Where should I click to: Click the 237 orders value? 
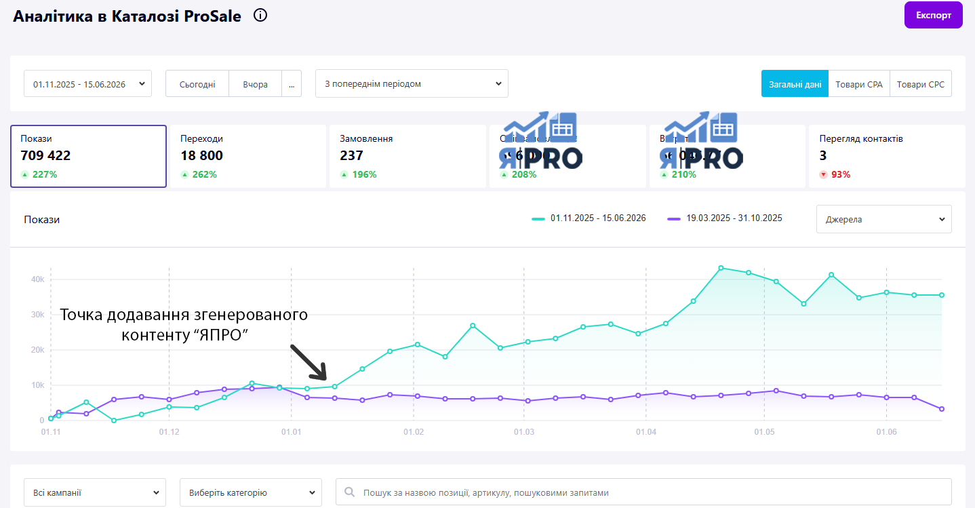click(x=351, y=155)
